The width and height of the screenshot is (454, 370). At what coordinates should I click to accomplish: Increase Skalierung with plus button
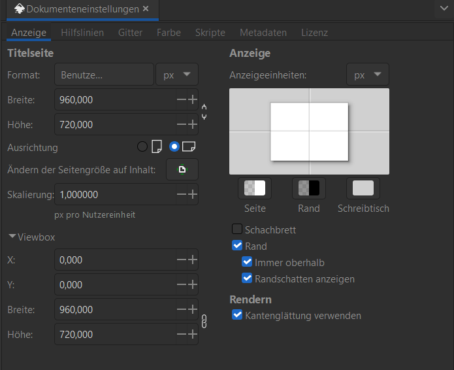pyautogui.click(x=193, y=194)
